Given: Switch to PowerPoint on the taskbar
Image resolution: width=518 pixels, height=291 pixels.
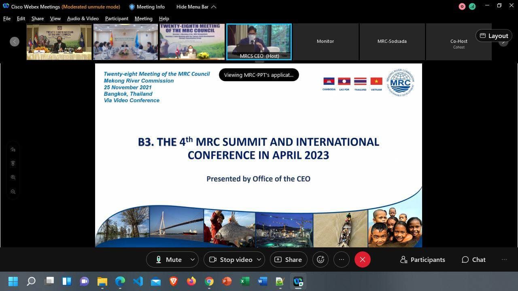Looking at the screenshot, I should pyautogui.click(x=227, y=281).
